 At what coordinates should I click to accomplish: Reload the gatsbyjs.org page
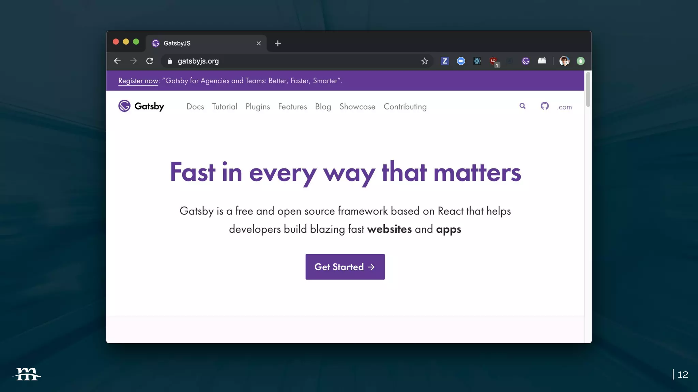tap(150, 61)
